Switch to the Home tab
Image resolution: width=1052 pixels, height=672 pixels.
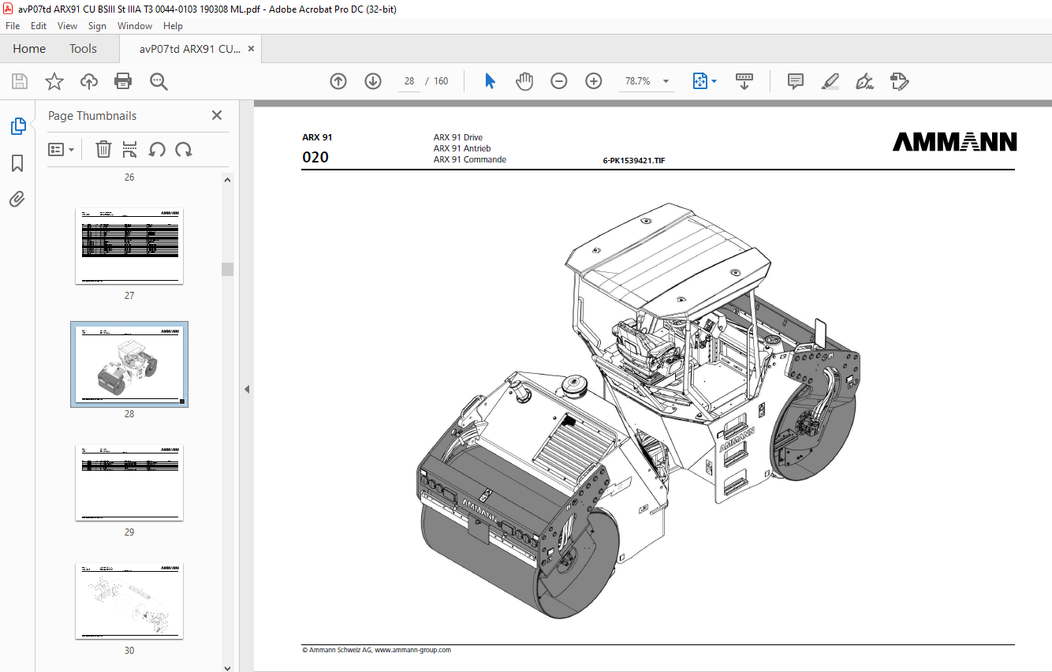[29, 49]
